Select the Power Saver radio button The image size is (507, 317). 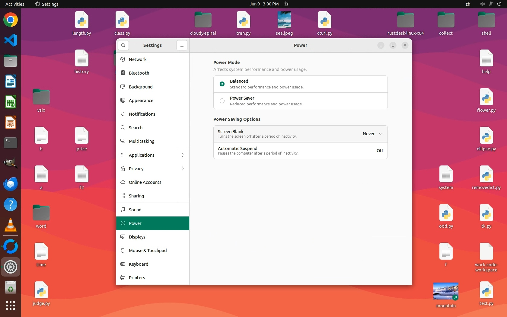click(222, 101)
